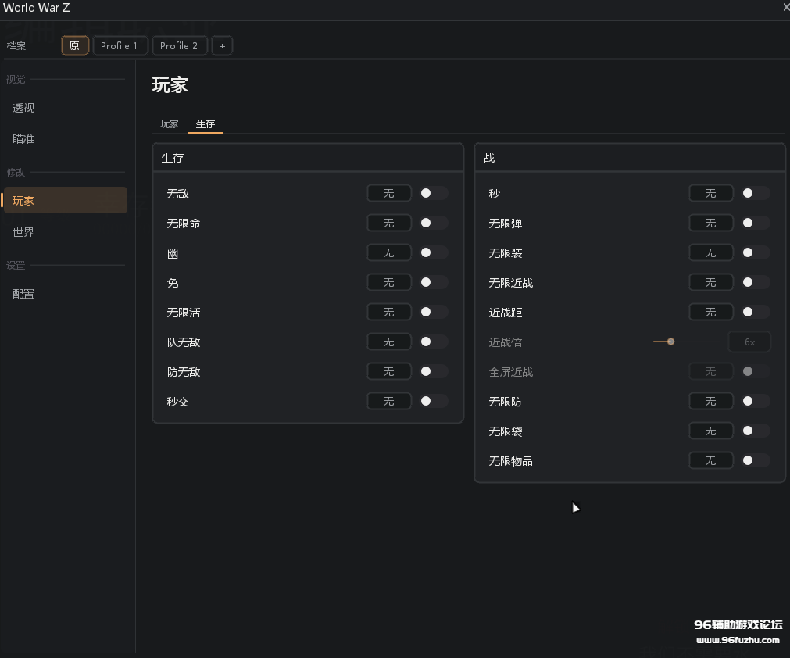This screenshot has width=790, height=658.
Task: Set hotkey for 无限弹
Action: point(711,223)
